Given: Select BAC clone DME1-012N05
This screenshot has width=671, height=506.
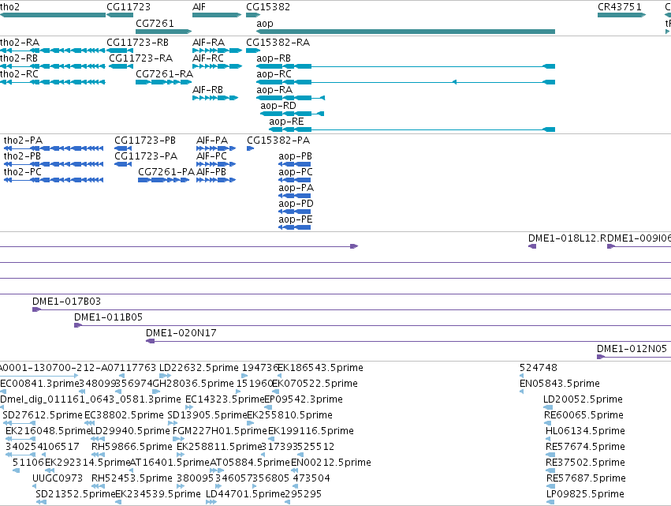Looking at the screenshot, I should (634, 357).
